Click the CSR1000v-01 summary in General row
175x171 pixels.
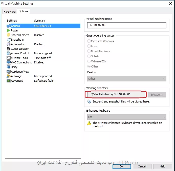coord(43,26)
